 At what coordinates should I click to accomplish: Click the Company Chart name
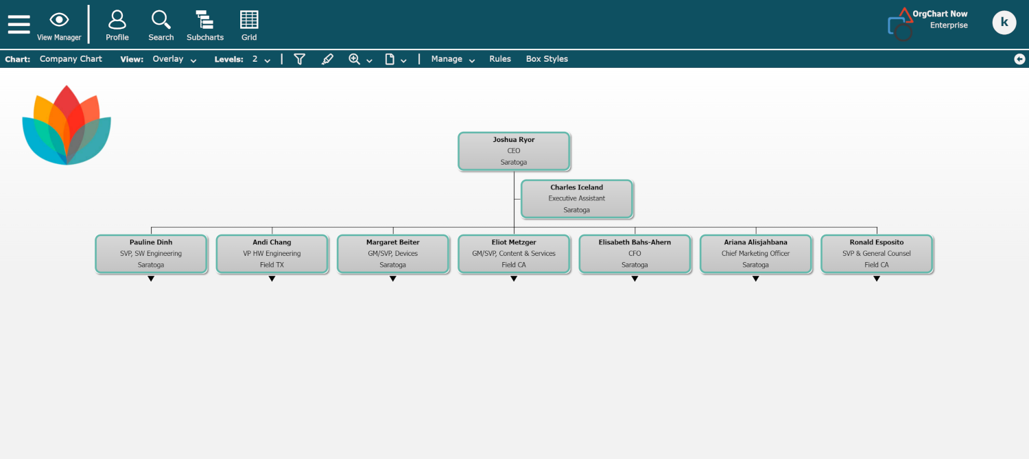(71, 59)
